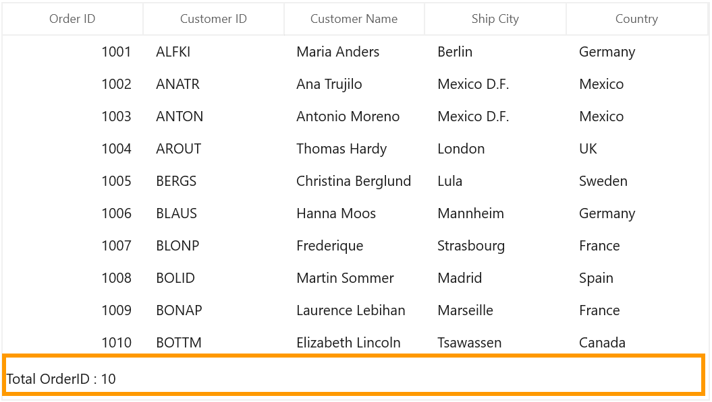Sort by the Order ID column header
This screenshot has height=402, width=712.
coord(72,19)
